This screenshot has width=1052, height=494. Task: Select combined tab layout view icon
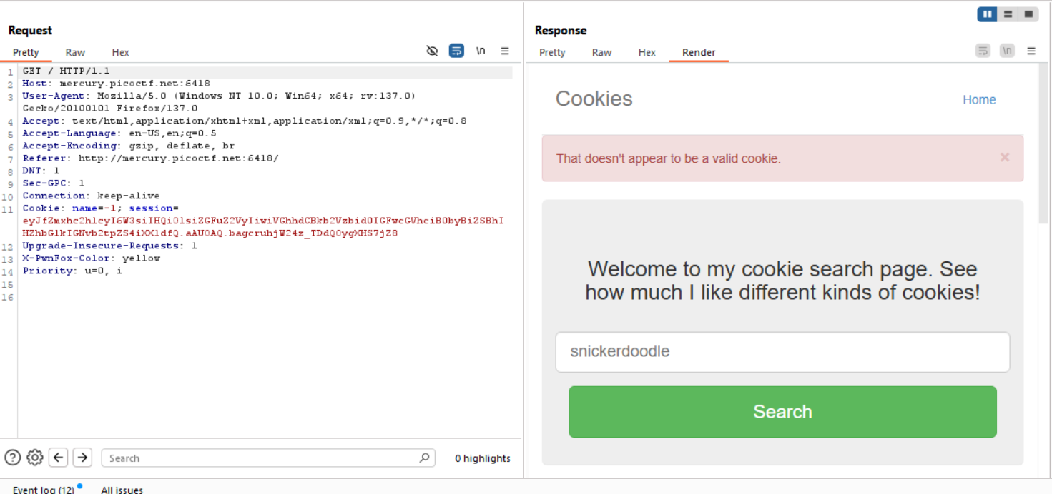pos(1028,14)
